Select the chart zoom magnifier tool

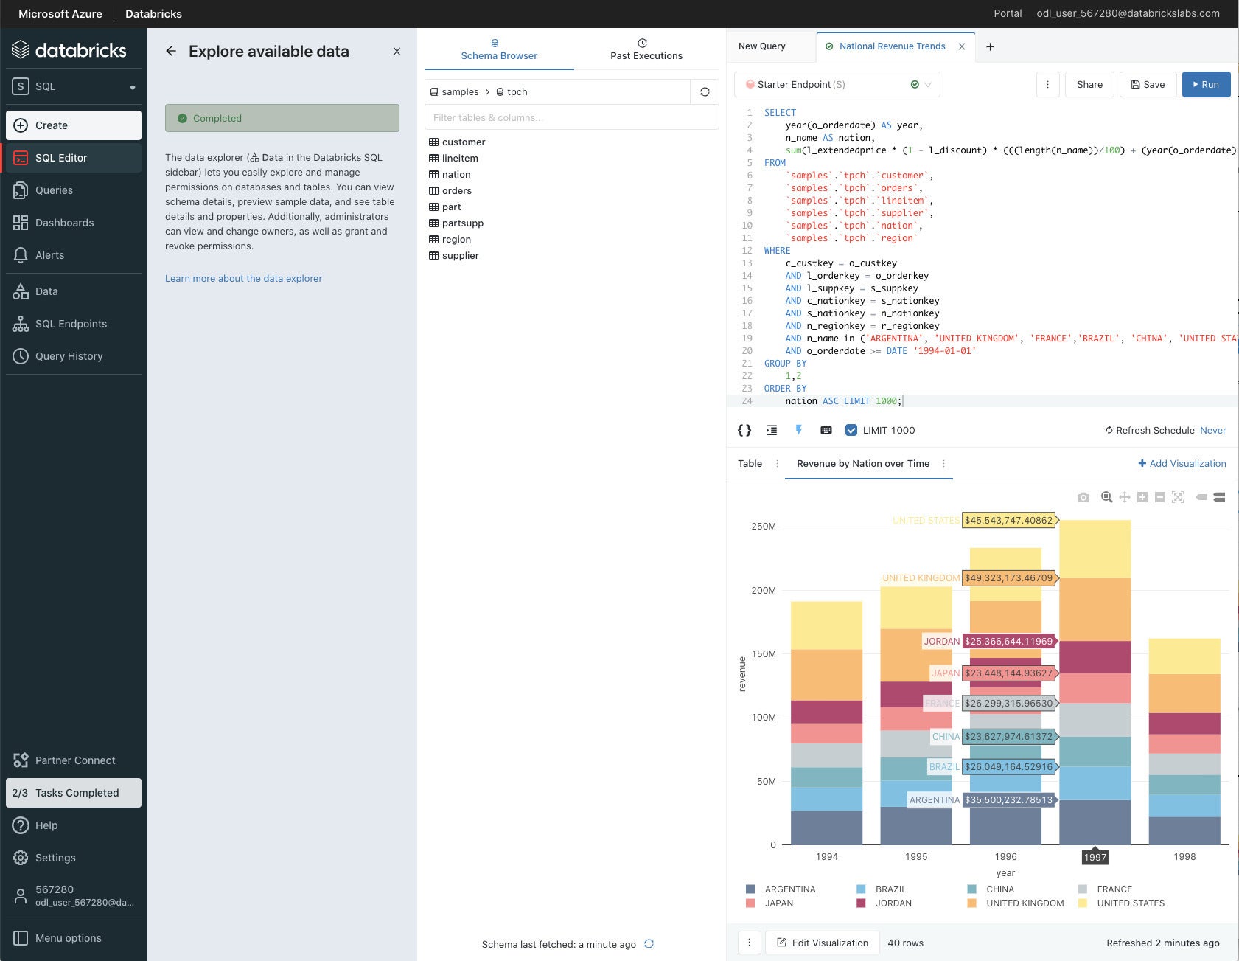click(1106, 497)
